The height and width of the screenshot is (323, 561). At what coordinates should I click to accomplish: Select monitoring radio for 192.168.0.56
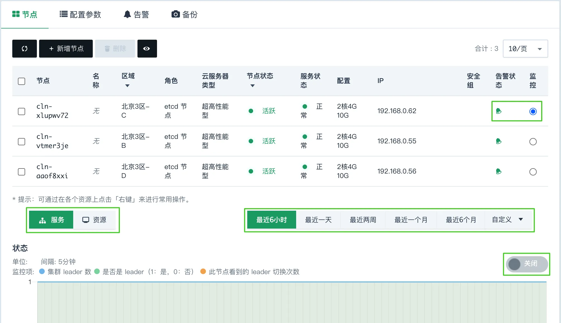coord(533,172)
